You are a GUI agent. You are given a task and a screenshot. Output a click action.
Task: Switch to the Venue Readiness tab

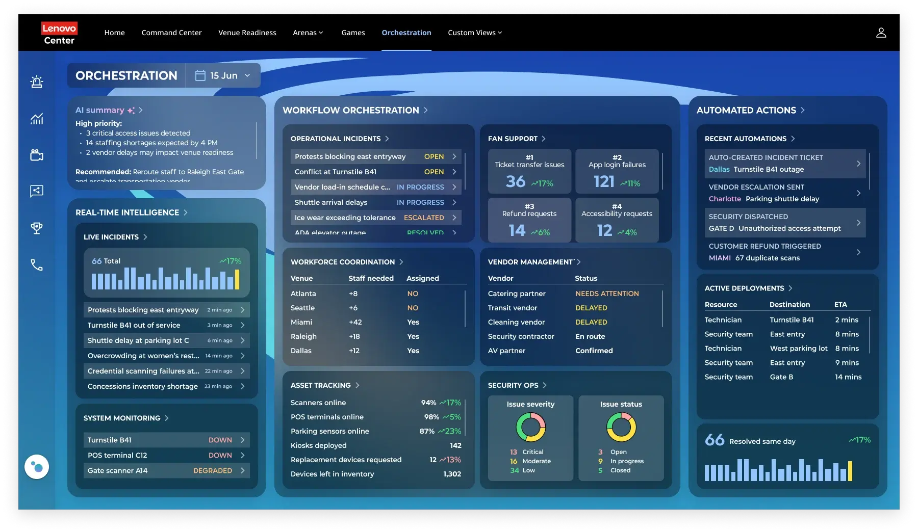pyautogui.click(x=247, y=33)
